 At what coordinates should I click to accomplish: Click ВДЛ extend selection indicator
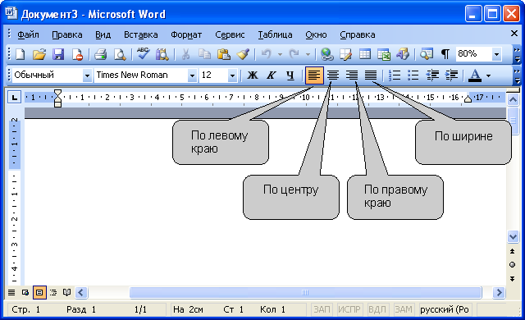point(377,309)
